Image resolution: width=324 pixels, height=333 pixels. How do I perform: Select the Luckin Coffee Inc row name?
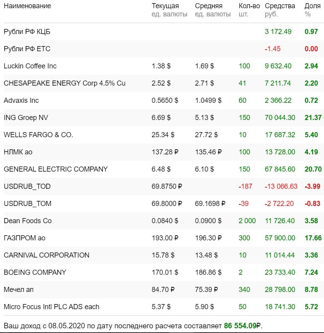pyautogui.click(x=30, y=66)
